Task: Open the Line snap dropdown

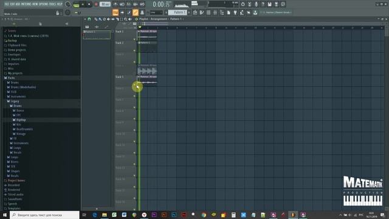Action: click(156, 12)
